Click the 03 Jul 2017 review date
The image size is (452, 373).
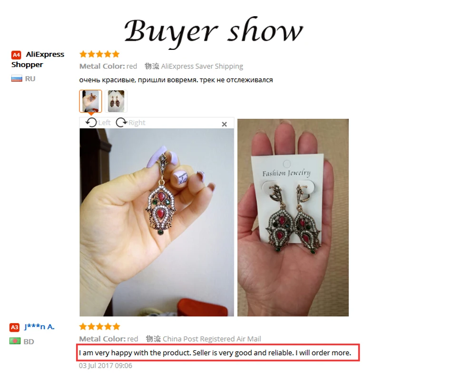coord(106,365)
